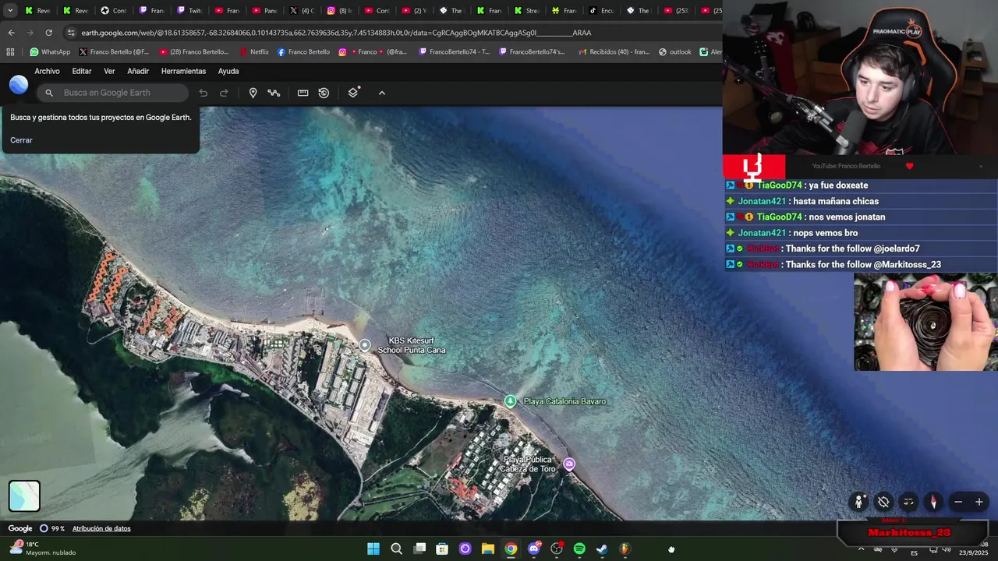
Task: Expand the system tray hidden icons chevron
Action: tap(862, 549)
